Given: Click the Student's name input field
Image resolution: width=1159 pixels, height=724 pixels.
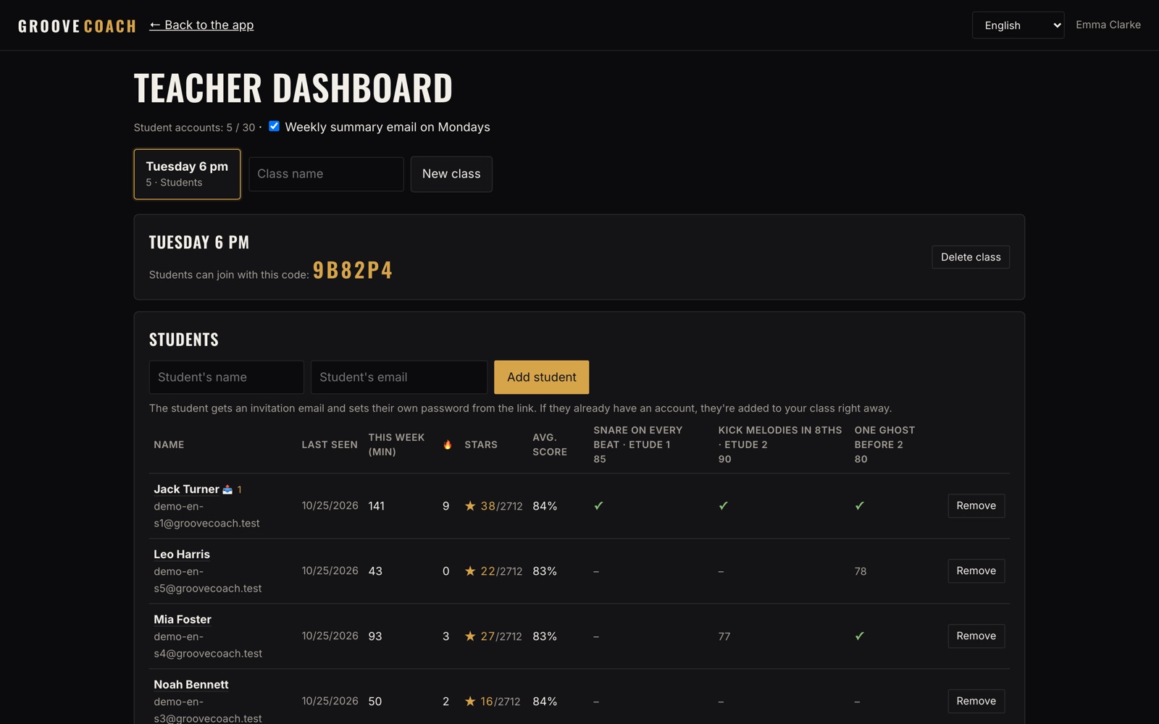Looking at the screenshot, I should [226, 377].
